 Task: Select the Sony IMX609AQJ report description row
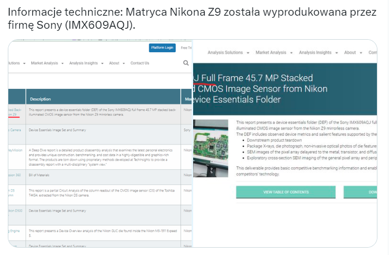[x=103, y=112]
